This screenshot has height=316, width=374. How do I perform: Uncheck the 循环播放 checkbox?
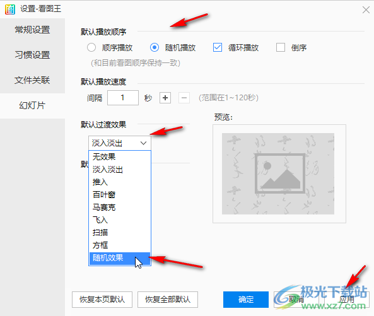click(218, 47)
